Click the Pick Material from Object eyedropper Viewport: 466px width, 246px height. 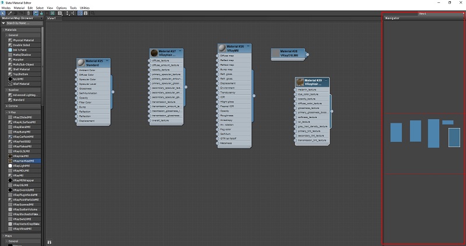pyautogui.click(x=10, y=12)
